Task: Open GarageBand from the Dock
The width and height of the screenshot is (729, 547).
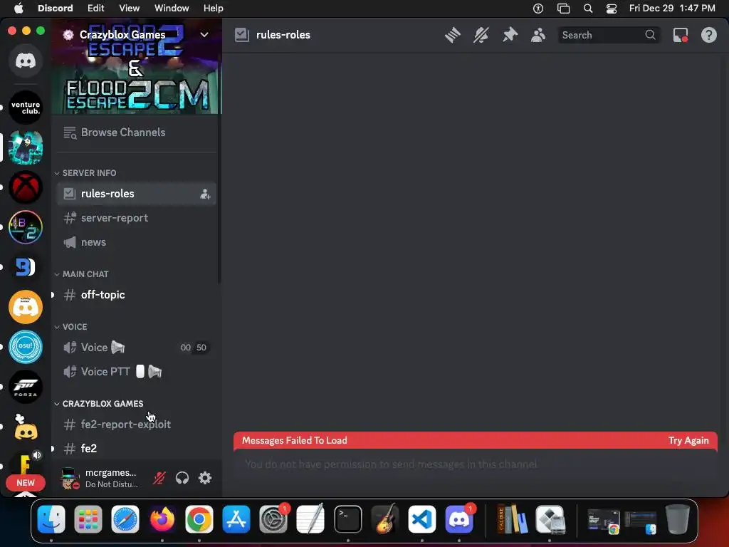Action: [385, 519]
